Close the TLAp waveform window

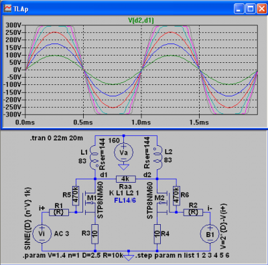[x=261, y=9]
